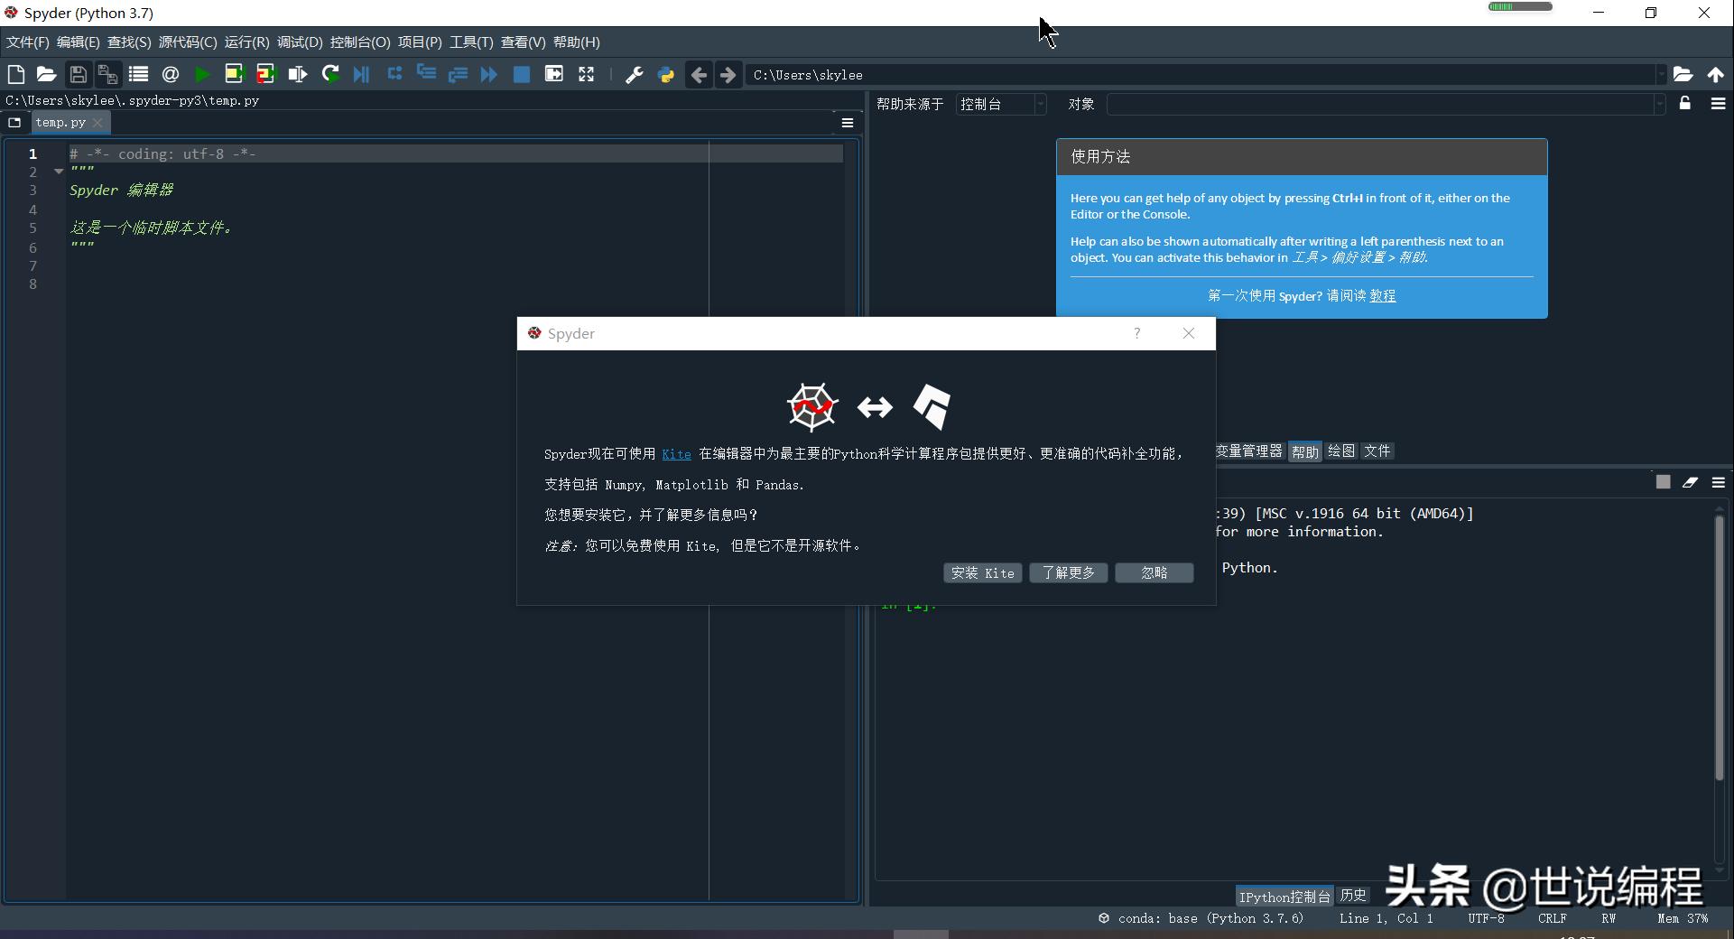Start debugging the file
This screenshot has width=1734, height=939.
tap(362, 74)
